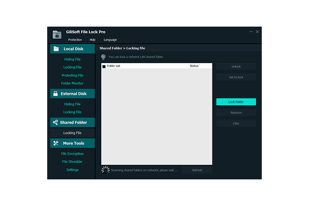
Task: Open Locking File under External Disk
Action: (x=73, y=112)
